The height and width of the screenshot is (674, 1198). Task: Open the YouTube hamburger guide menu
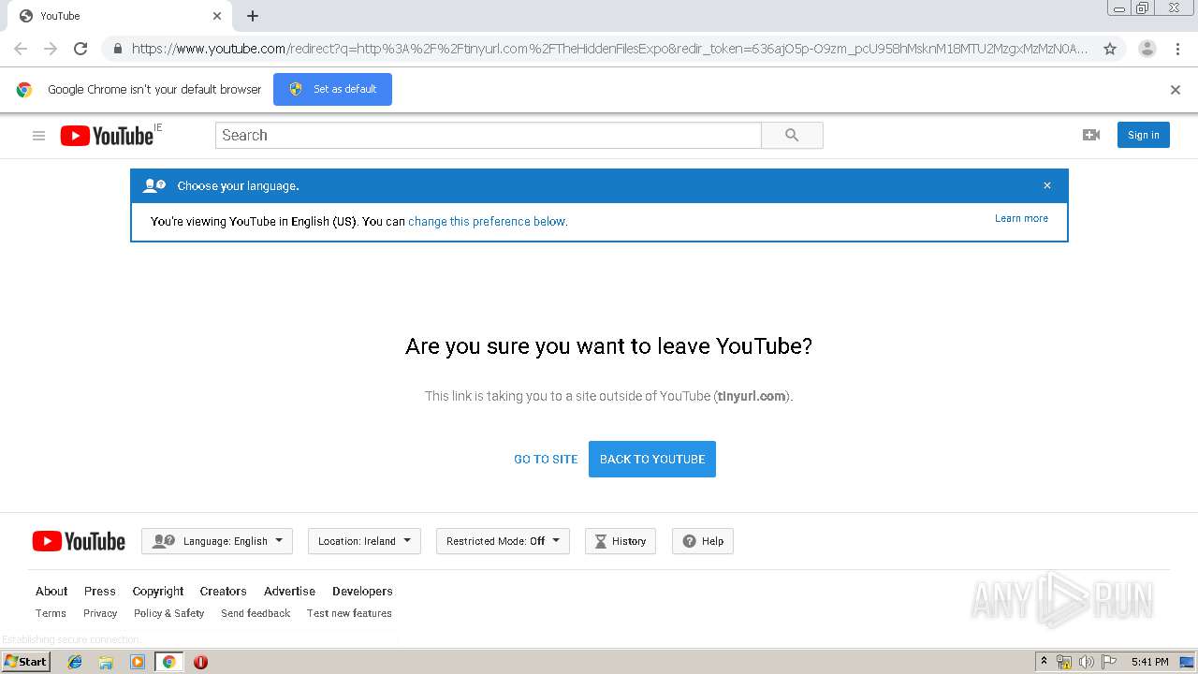click(x=38, y=136)
